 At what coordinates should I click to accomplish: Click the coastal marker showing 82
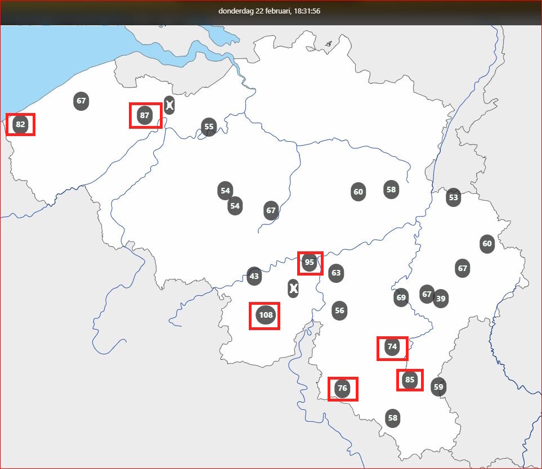(x=20, y=124)
